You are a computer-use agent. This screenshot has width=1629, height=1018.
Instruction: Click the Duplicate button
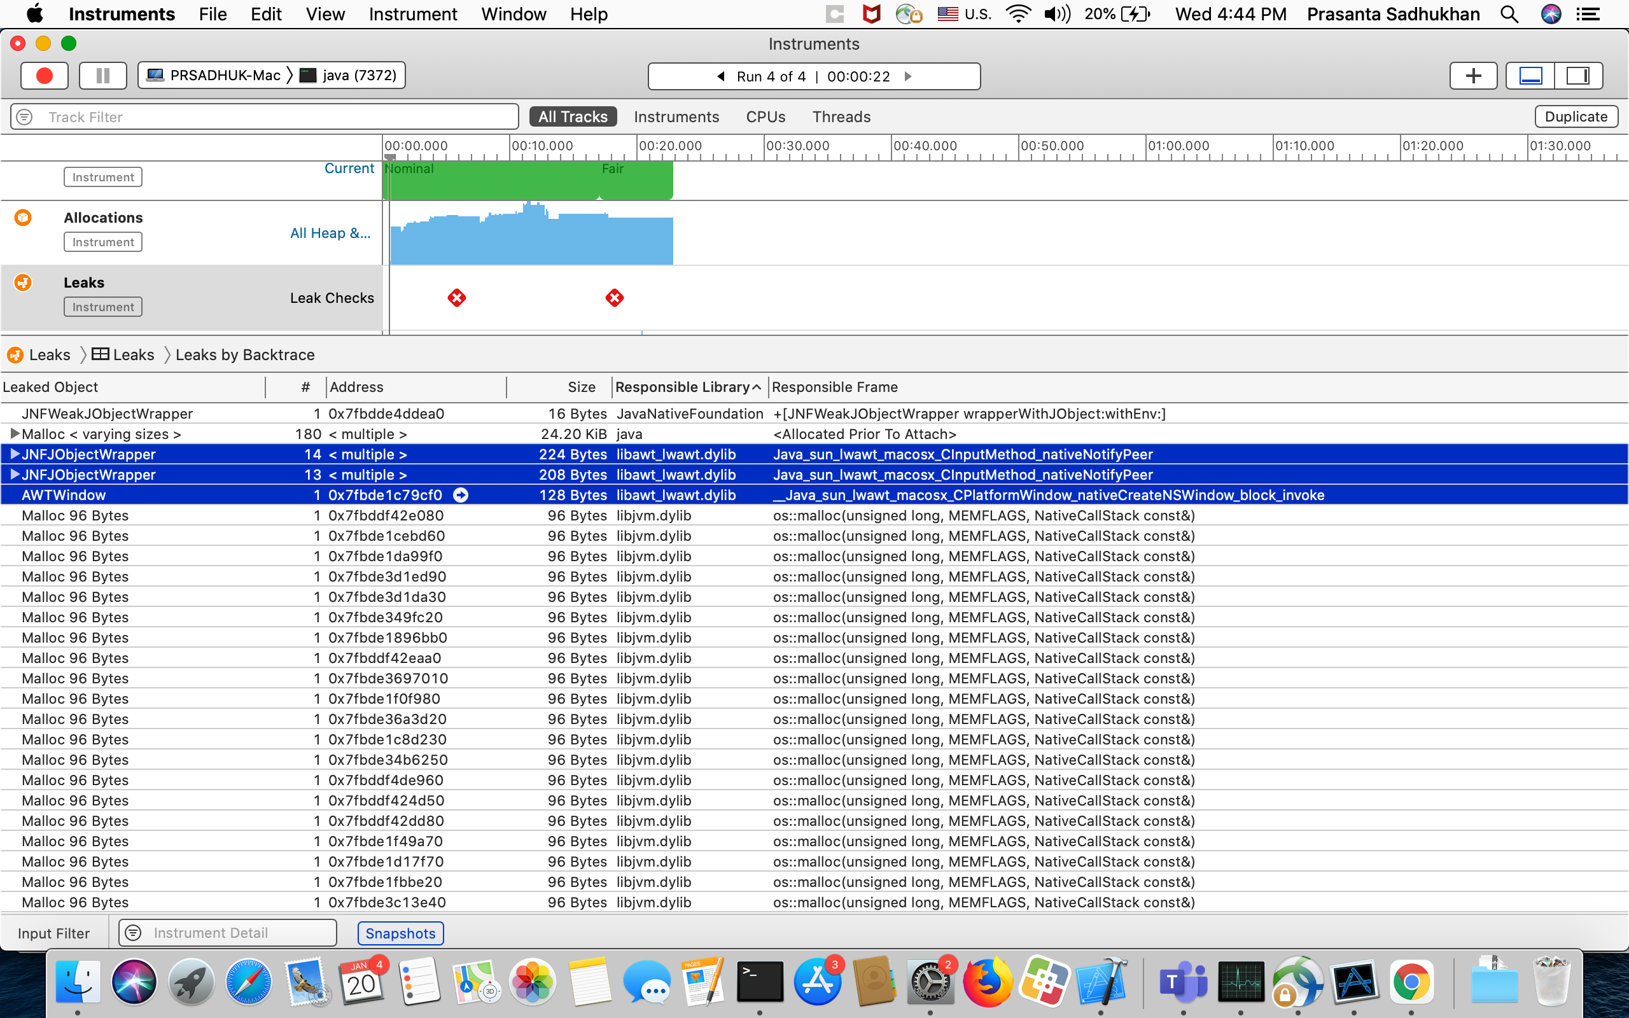click(1575, 116)
